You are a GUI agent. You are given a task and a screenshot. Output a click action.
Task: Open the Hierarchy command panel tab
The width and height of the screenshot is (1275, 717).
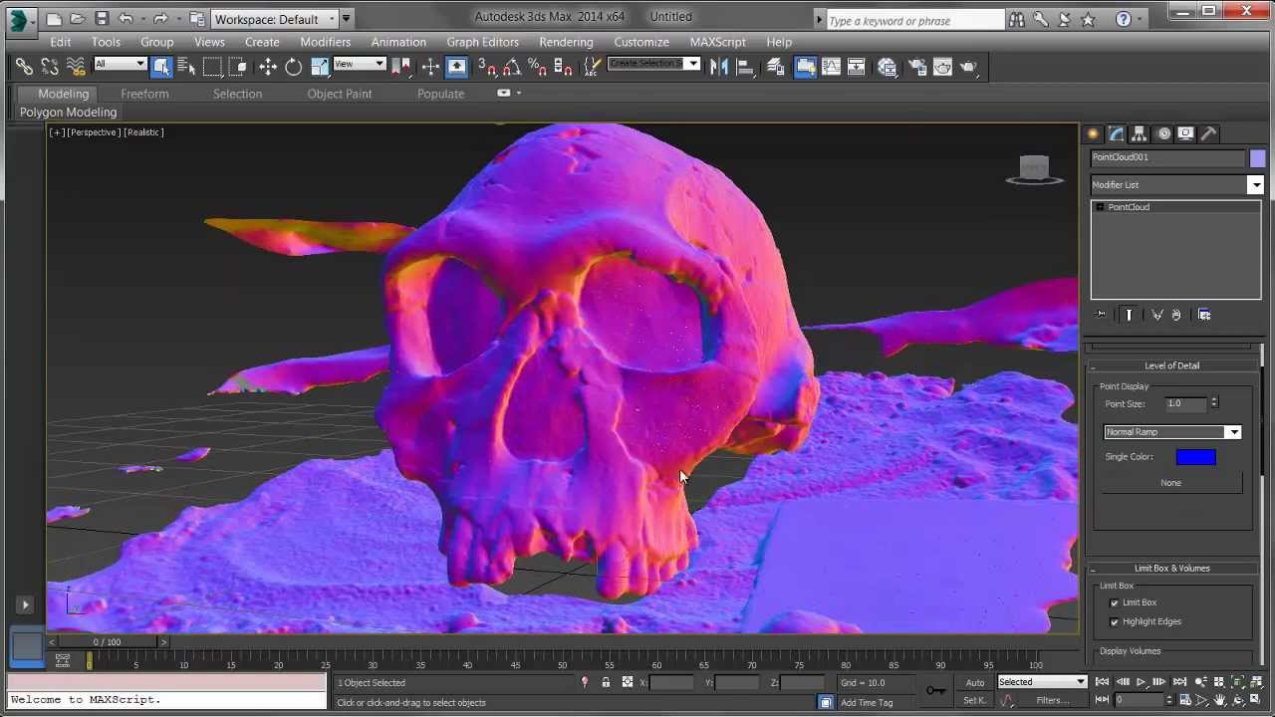pos(1140,133)
